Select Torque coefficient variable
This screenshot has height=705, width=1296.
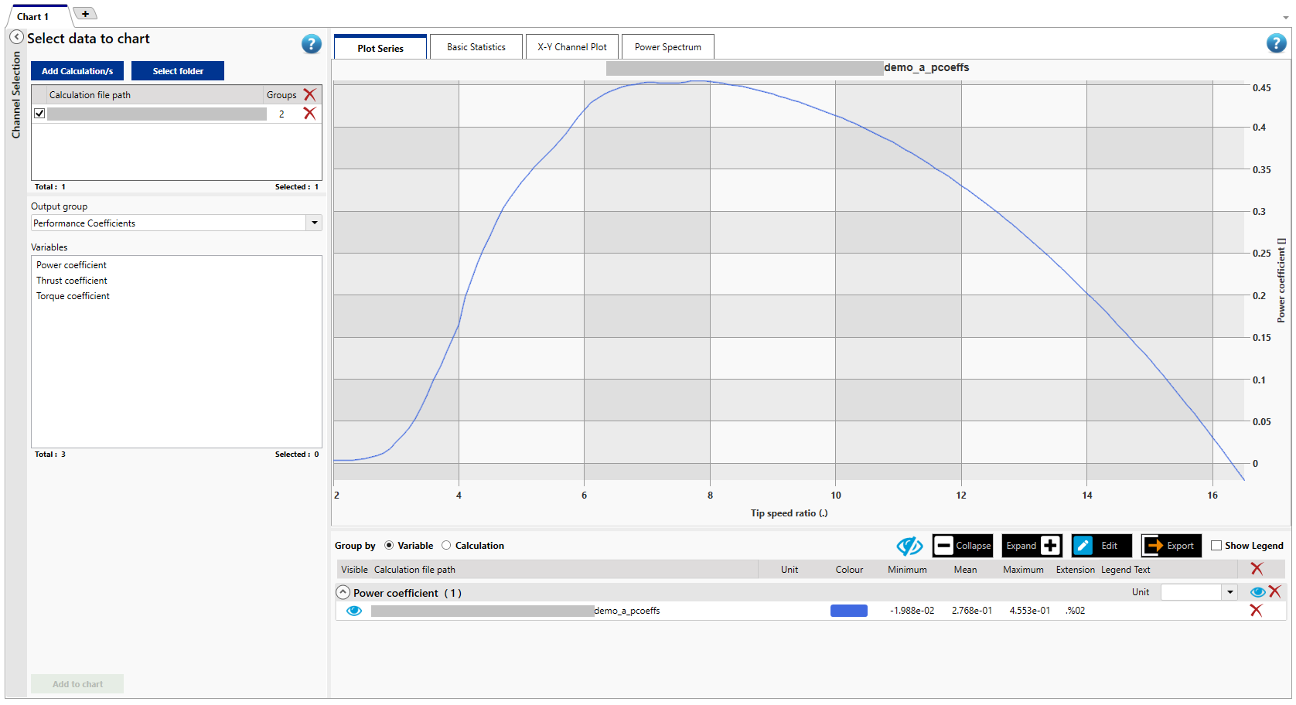73,296
